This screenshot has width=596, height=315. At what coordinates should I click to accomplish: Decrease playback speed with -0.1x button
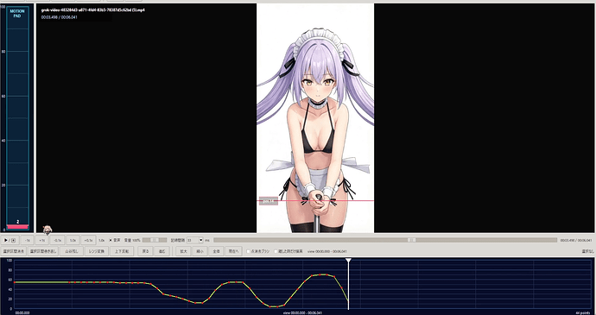(x=58, y=240)
